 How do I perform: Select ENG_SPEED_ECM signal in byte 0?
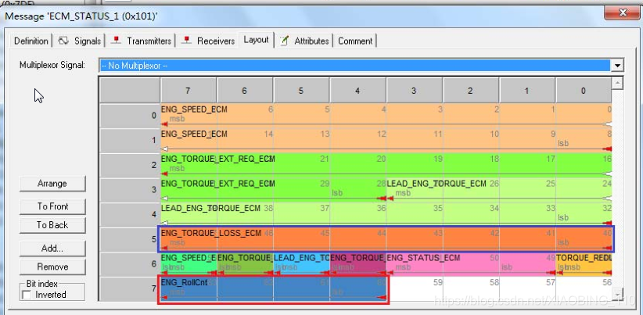[386, 116]
